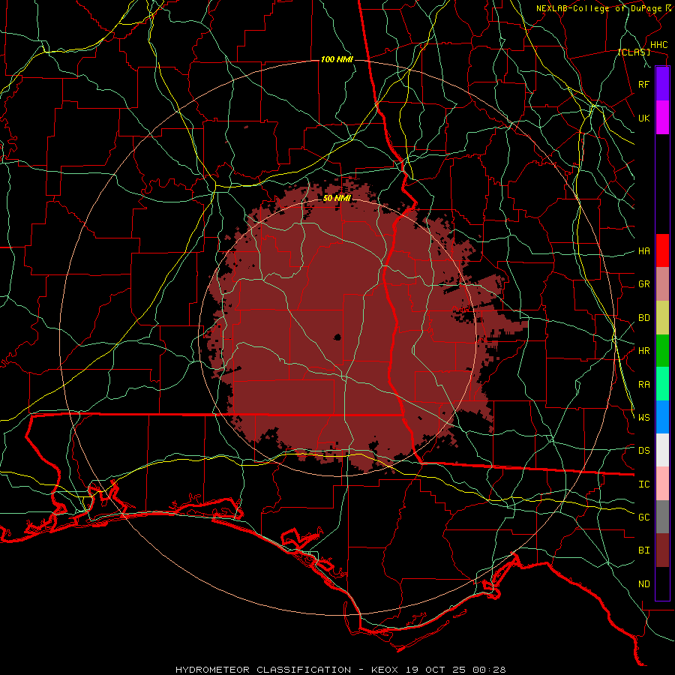Click the RA light green legend swatch
Image resolution: width=675 pixels, height=675 pixels.
662,384
